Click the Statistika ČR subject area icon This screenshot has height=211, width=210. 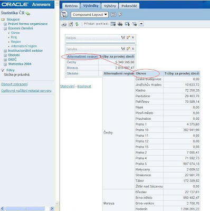pyautogui.click(x=28, y=13)
